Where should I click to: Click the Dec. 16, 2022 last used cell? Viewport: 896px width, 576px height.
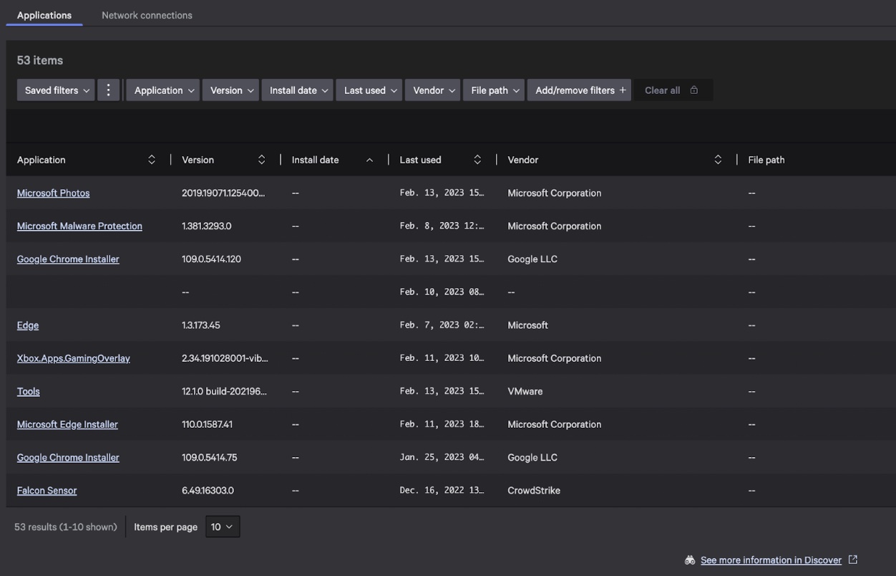point(442,491)
